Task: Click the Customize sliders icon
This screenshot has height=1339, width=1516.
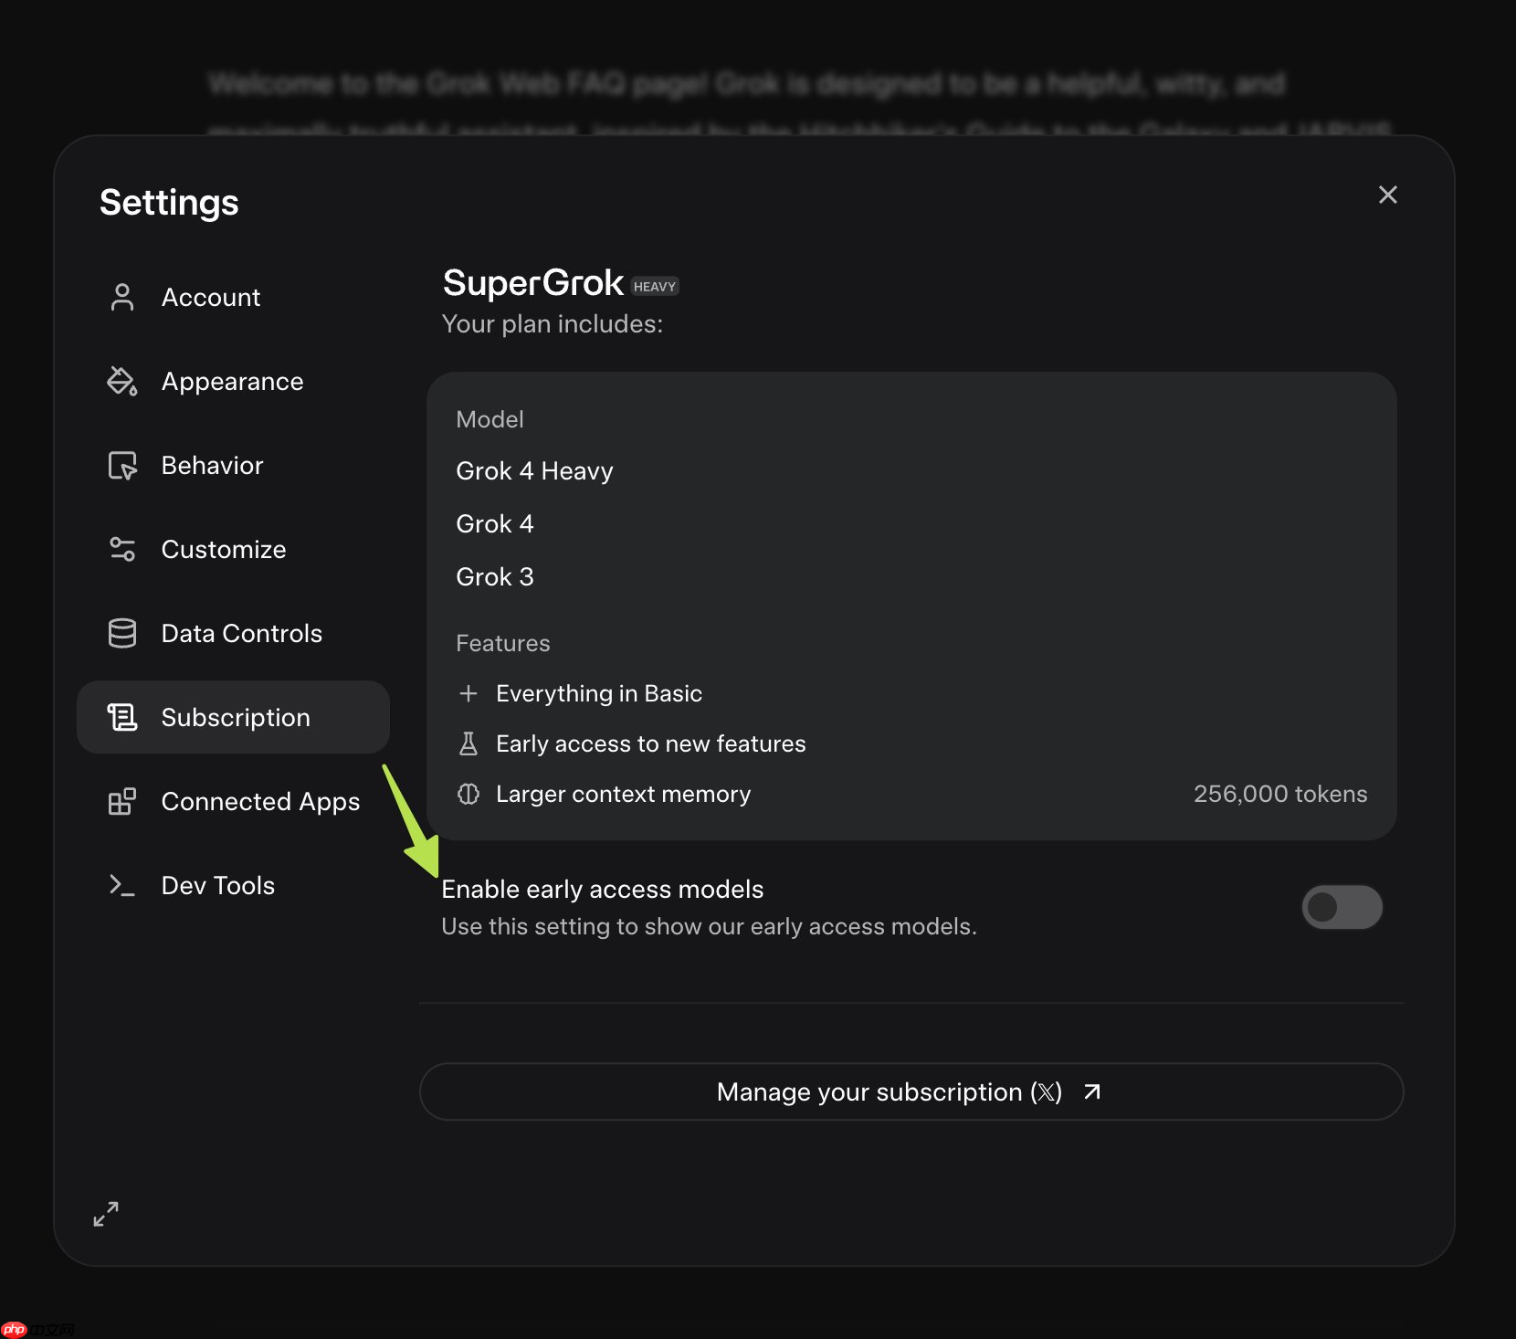Action: click(x=121, y=550)
